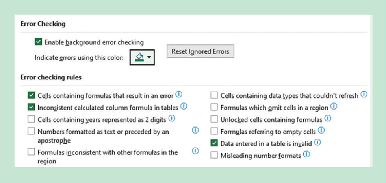Check unlocked cells containing formulas
This screenshot has width=386, height=183.
[214, 119]
